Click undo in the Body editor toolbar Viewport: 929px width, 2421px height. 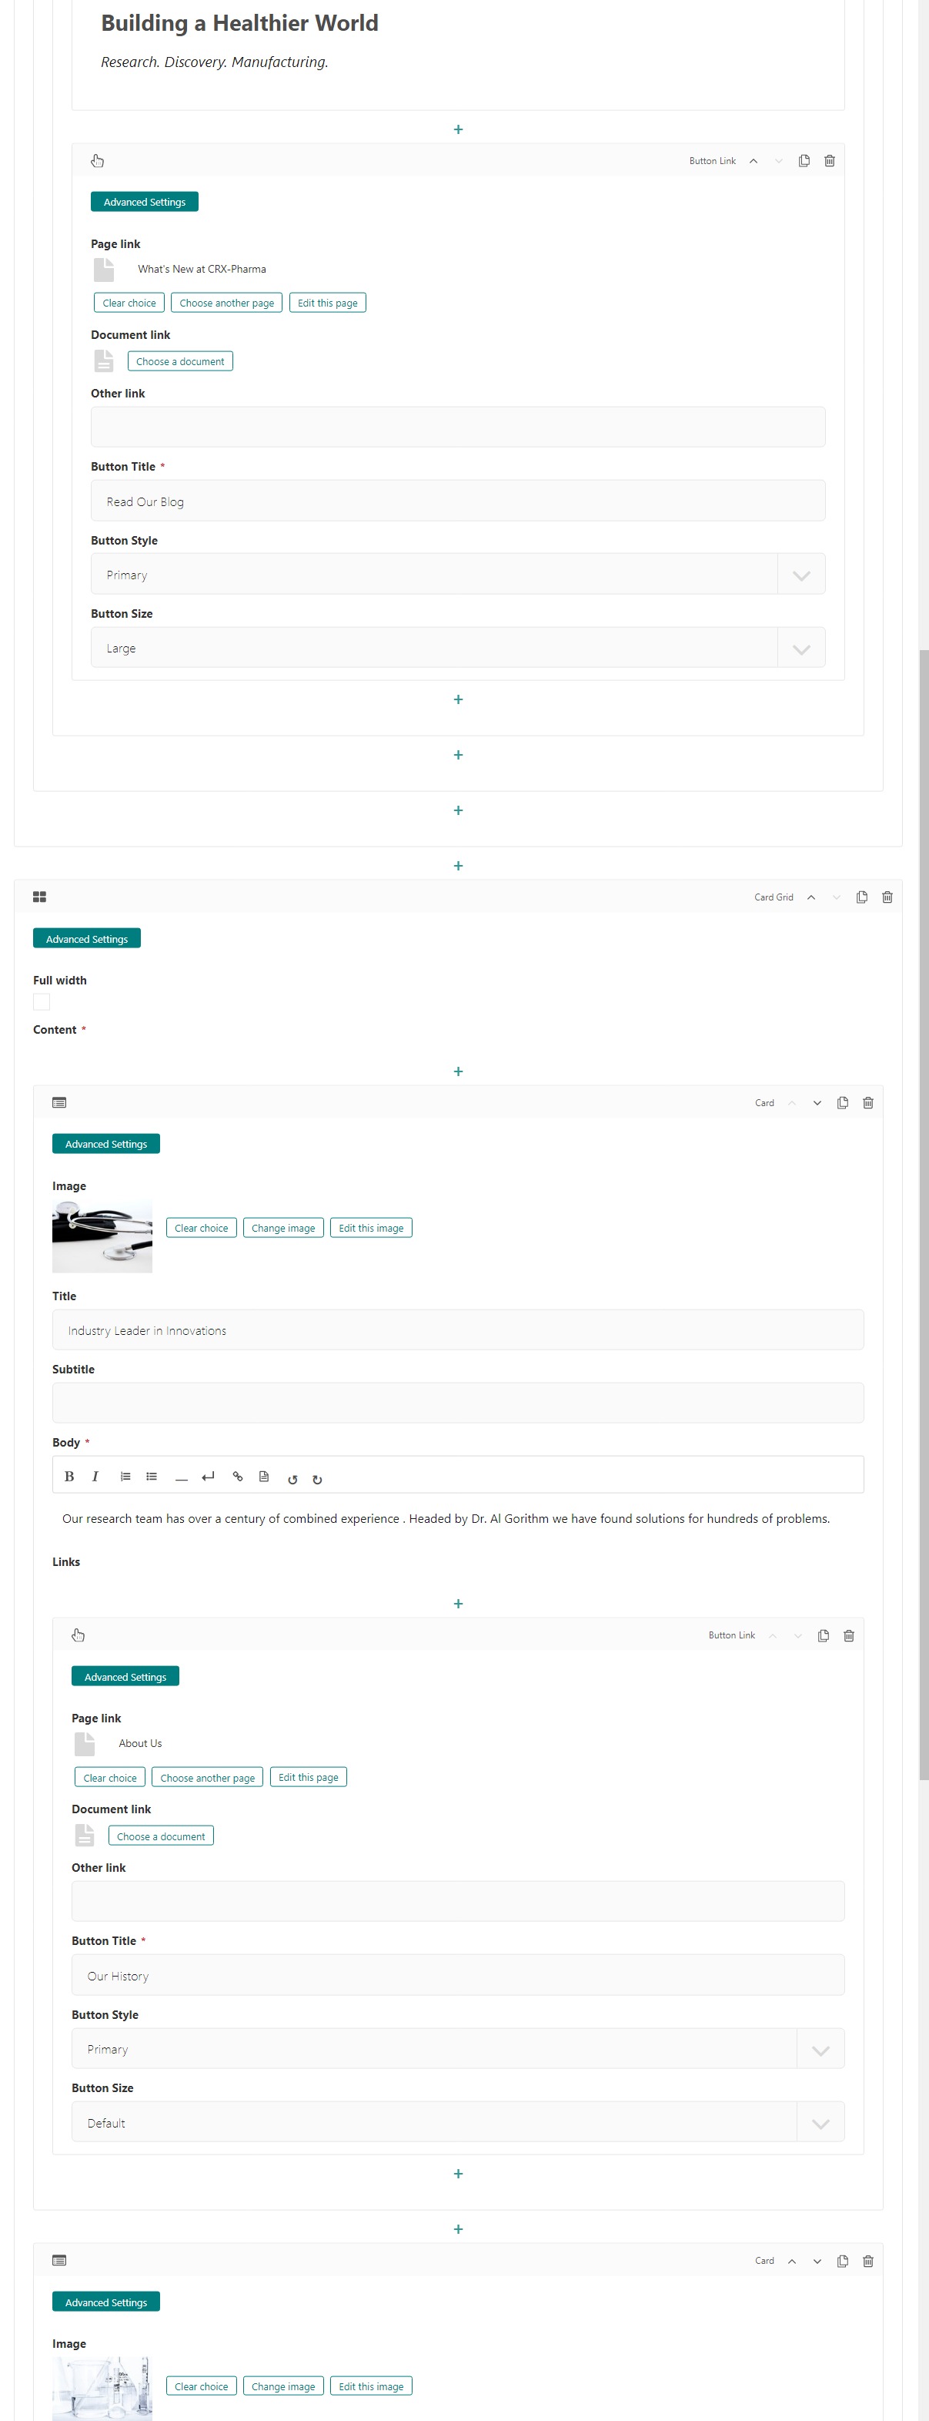pos(292,1478)
